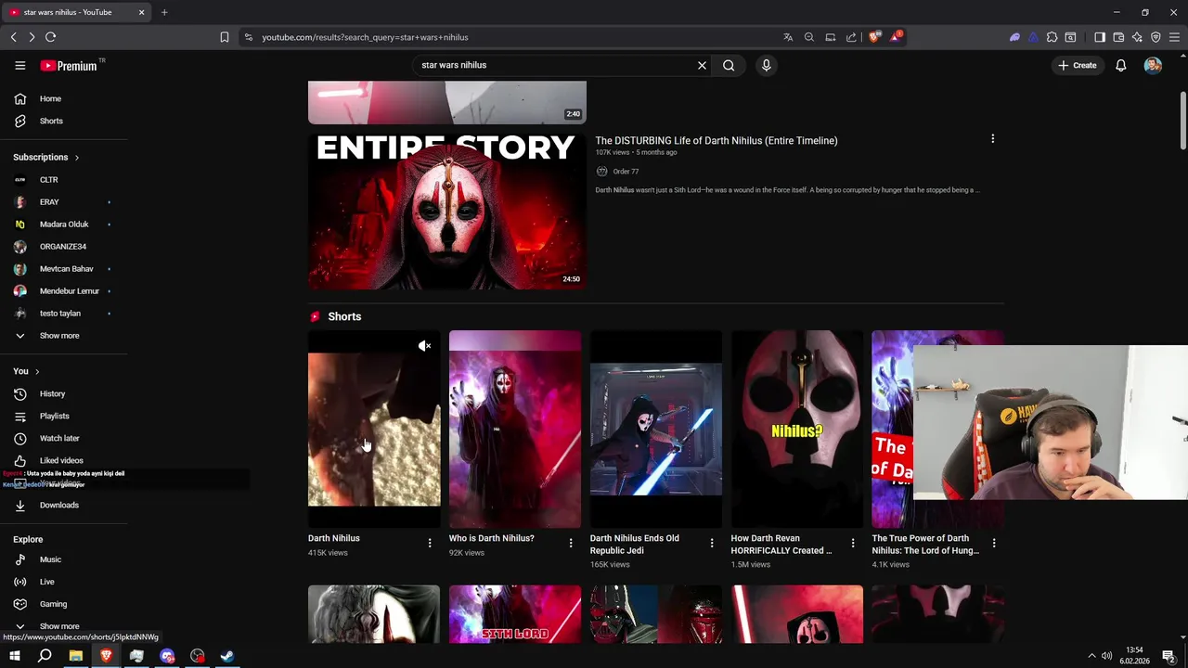Open the ORGANIZE34 channel

[64, 246]
